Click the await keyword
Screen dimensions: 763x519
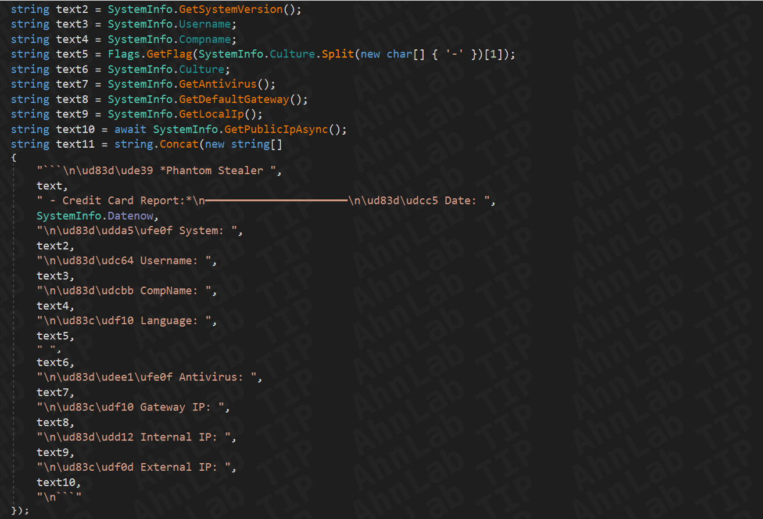131,129
